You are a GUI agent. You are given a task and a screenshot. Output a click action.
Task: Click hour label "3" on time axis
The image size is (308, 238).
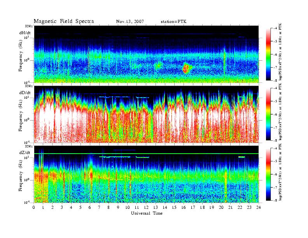point(62,207)
